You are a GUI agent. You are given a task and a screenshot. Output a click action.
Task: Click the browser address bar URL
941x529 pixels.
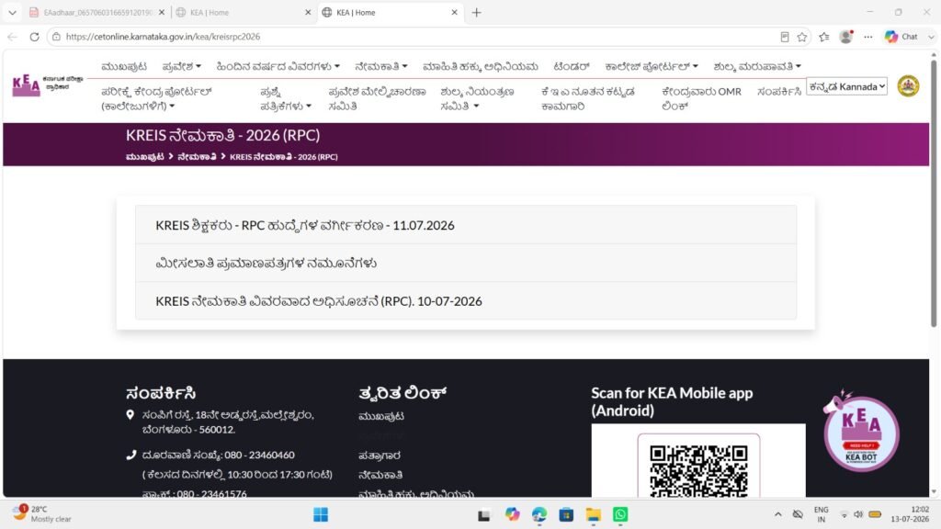(163, 37)
